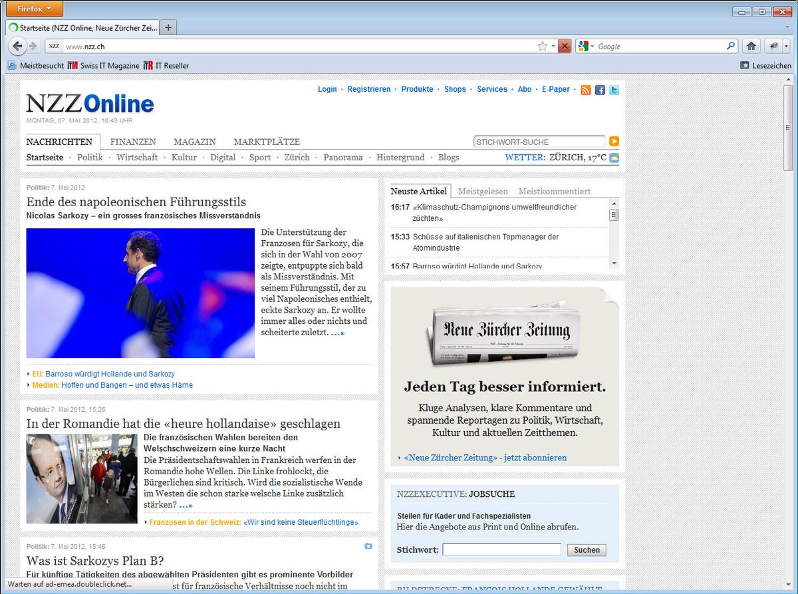Click the browser forward arrow button
This screenshot has height=594, width=798.
[x=33, y=46]
